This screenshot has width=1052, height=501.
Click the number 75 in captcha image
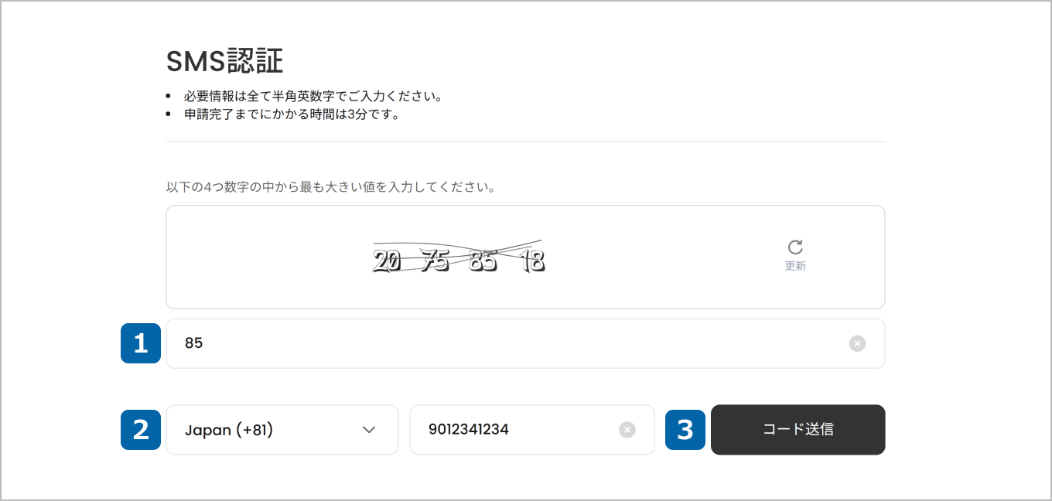point(435,262)
